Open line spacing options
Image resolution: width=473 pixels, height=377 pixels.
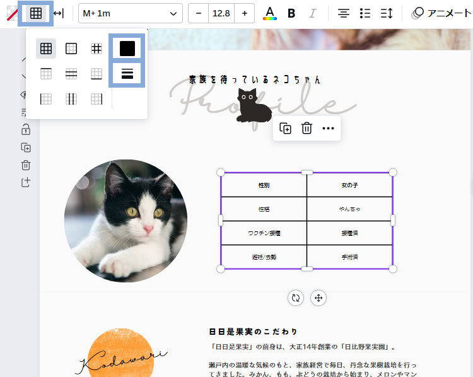pyautogui.click(x=387, y=14)
